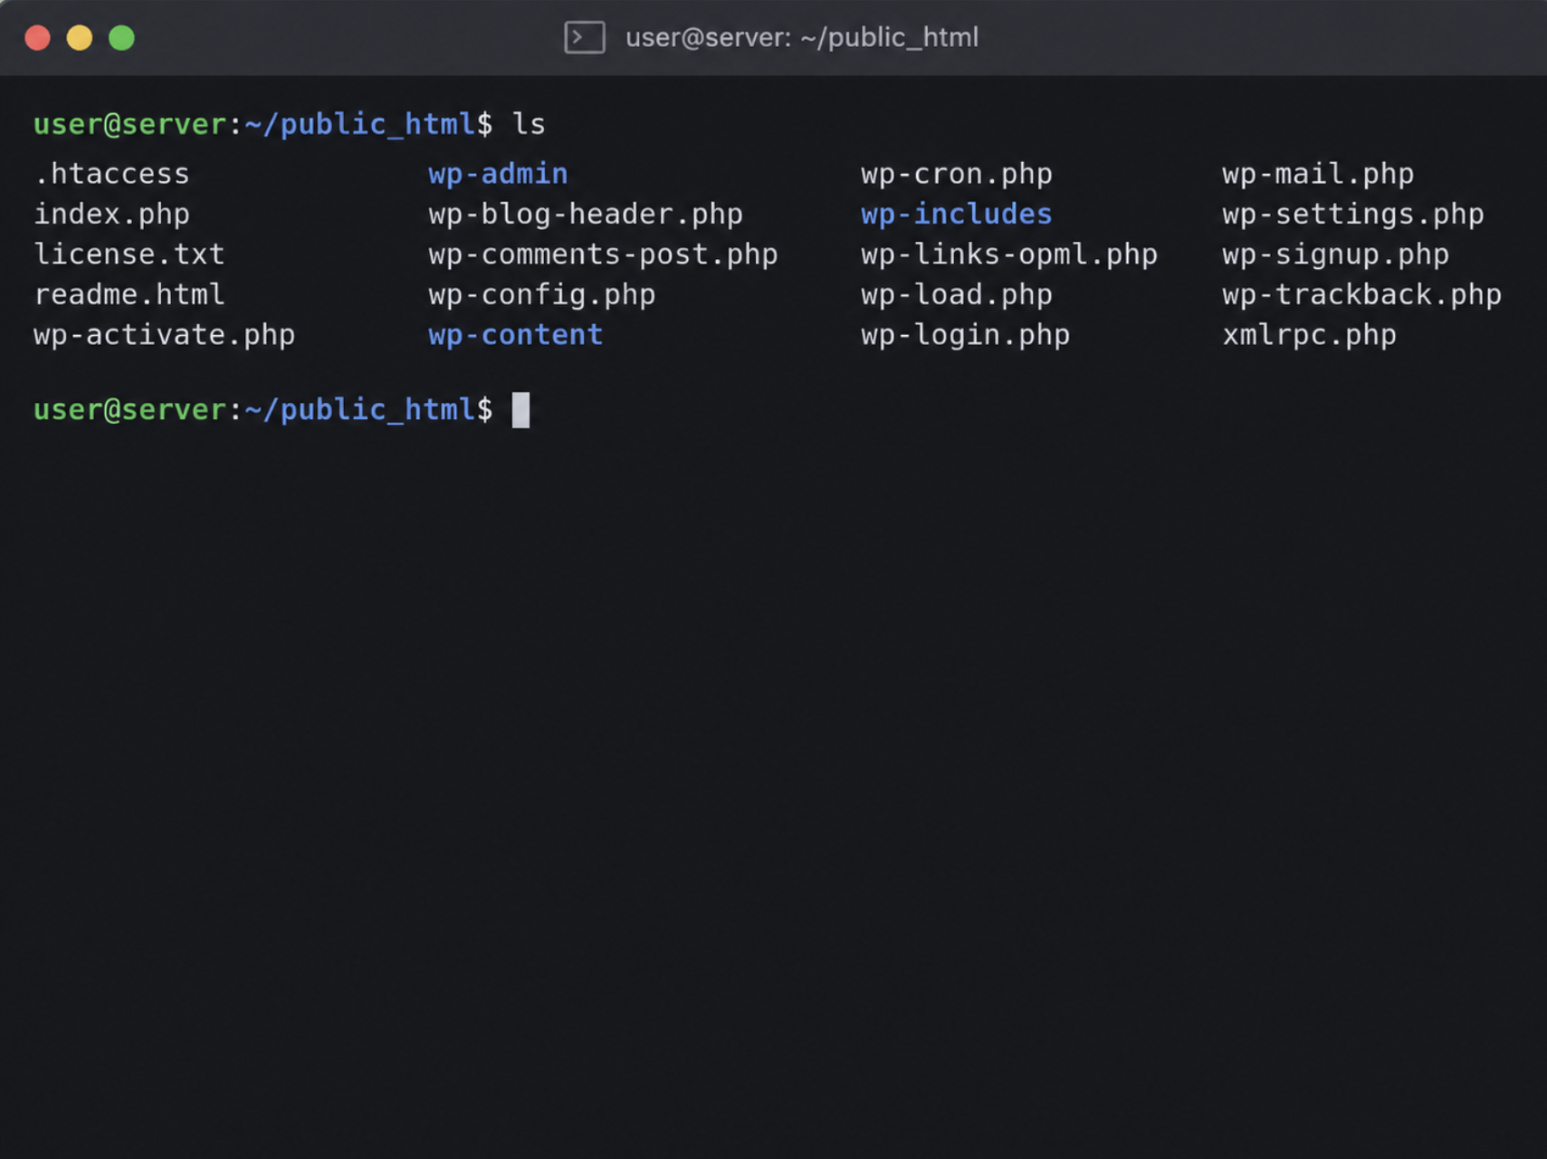1547x1159 pixels.
Task: Click the block cursor at the empty prompt
Action: click(x=520, y=410)
